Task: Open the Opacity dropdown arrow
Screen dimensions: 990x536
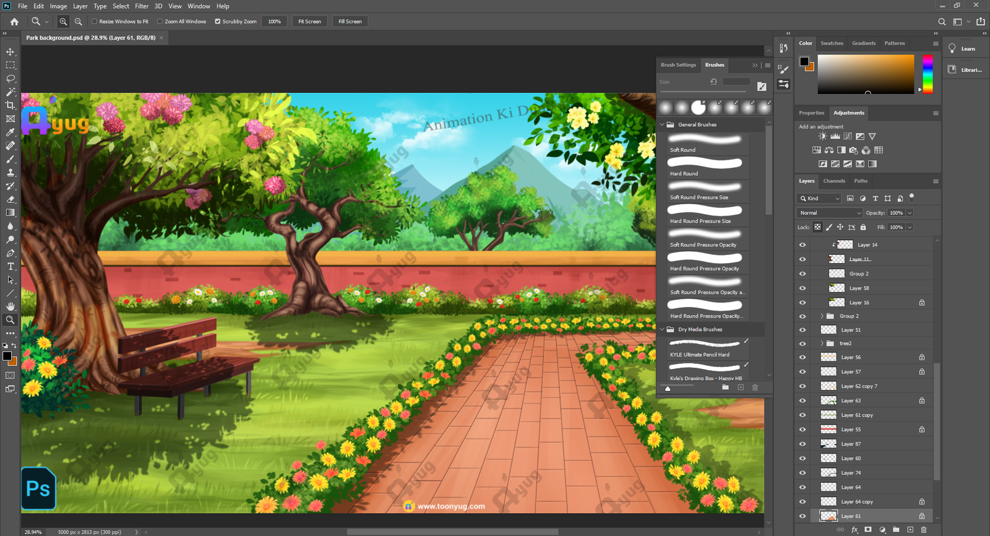Action: (910, 213)
